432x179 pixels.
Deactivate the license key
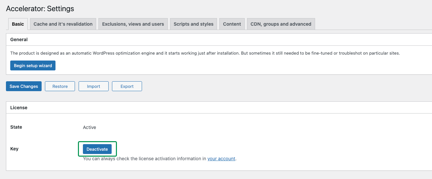pyautogui.click(x=97, y=149)
